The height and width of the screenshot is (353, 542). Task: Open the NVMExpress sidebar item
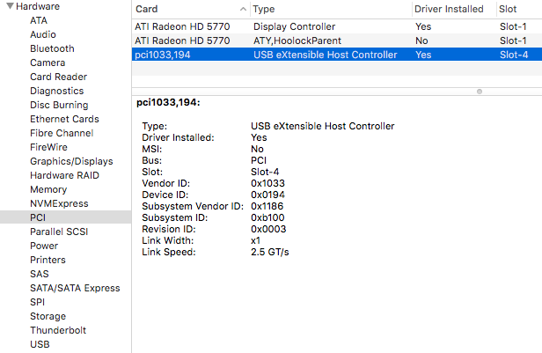click(59, 203)
